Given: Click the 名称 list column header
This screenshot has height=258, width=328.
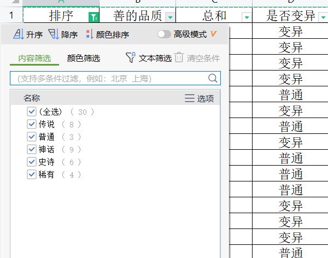Looking at the screenshot, I should [32, 98].
